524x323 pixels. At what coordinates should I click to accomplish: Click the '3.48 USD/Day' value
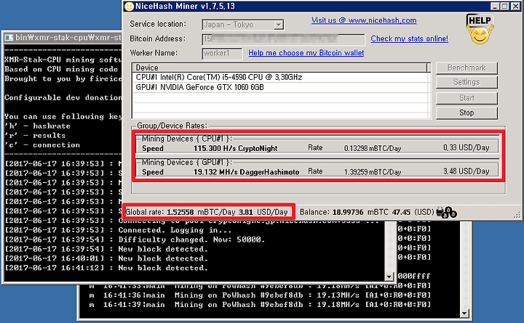click(467, 171)
